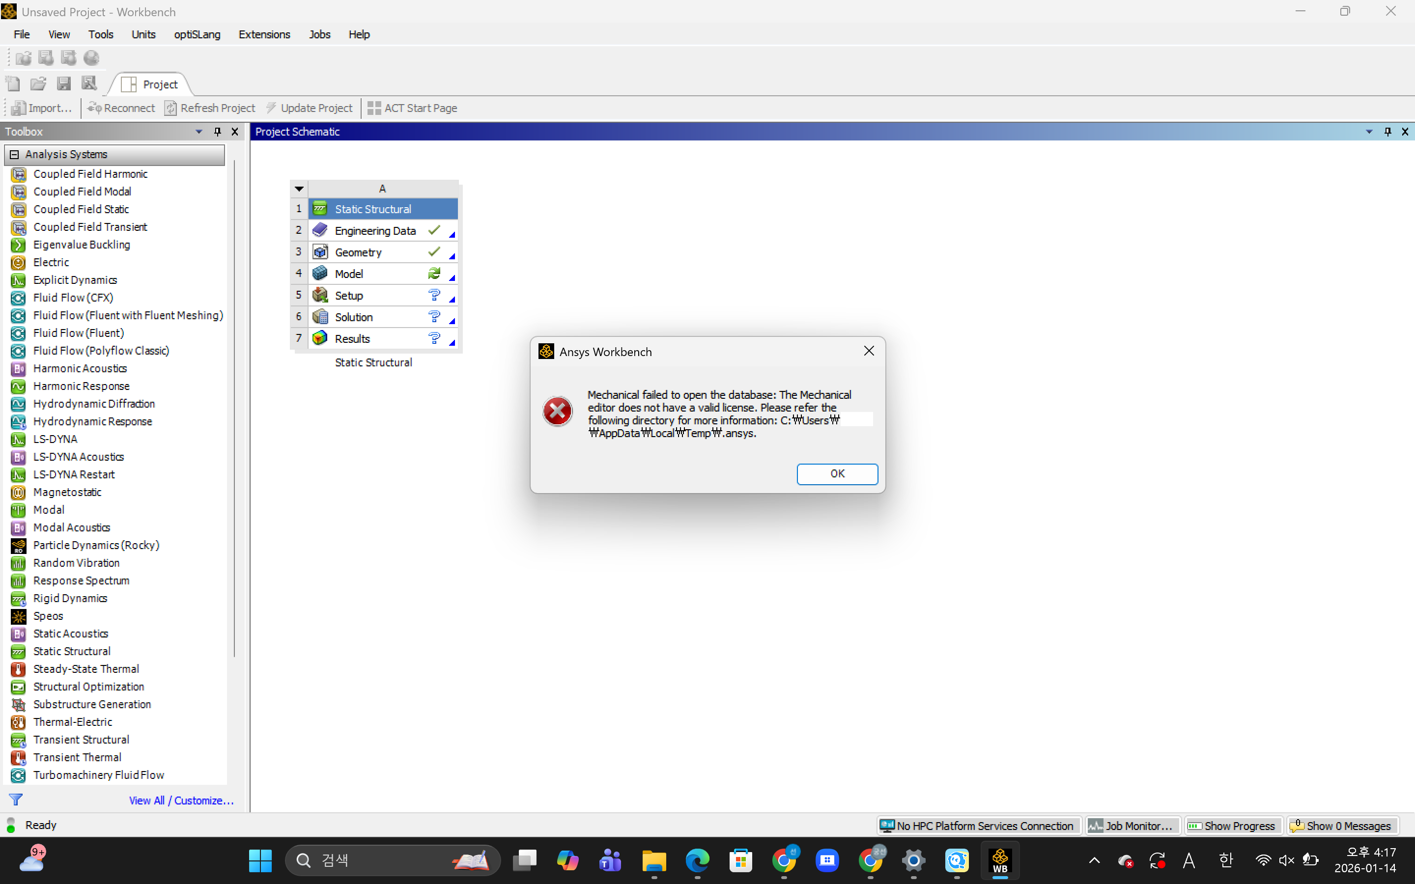The image size is (1415, 884).
Task: Select the Engineering Data cell
Action: tap(375, 231)
